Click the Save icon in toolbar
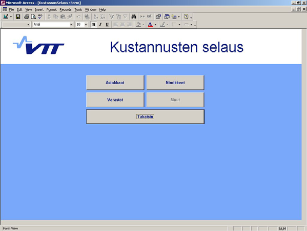Screen dimensions: 307x231 point(18,17)
